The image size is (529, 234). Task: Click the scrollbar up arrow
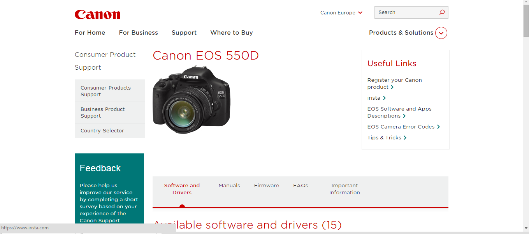click(x=526, y=2)
